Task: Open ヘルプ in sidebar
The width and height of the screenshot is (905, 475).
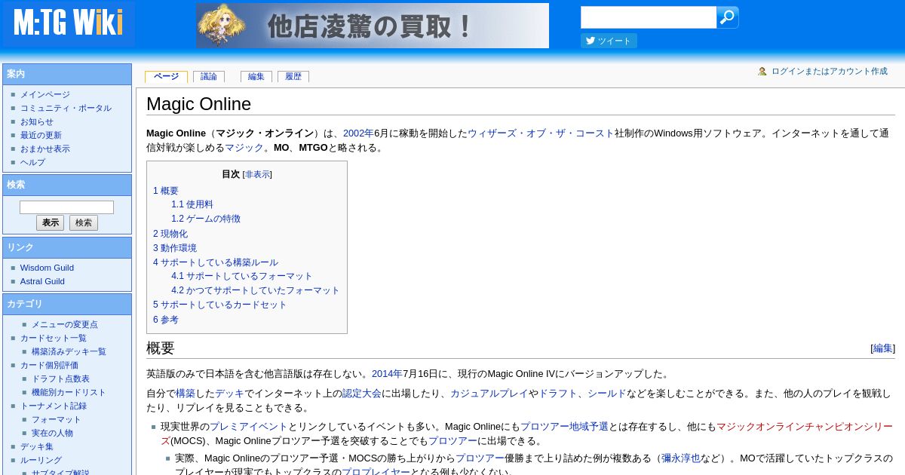Action: point(32,162)
